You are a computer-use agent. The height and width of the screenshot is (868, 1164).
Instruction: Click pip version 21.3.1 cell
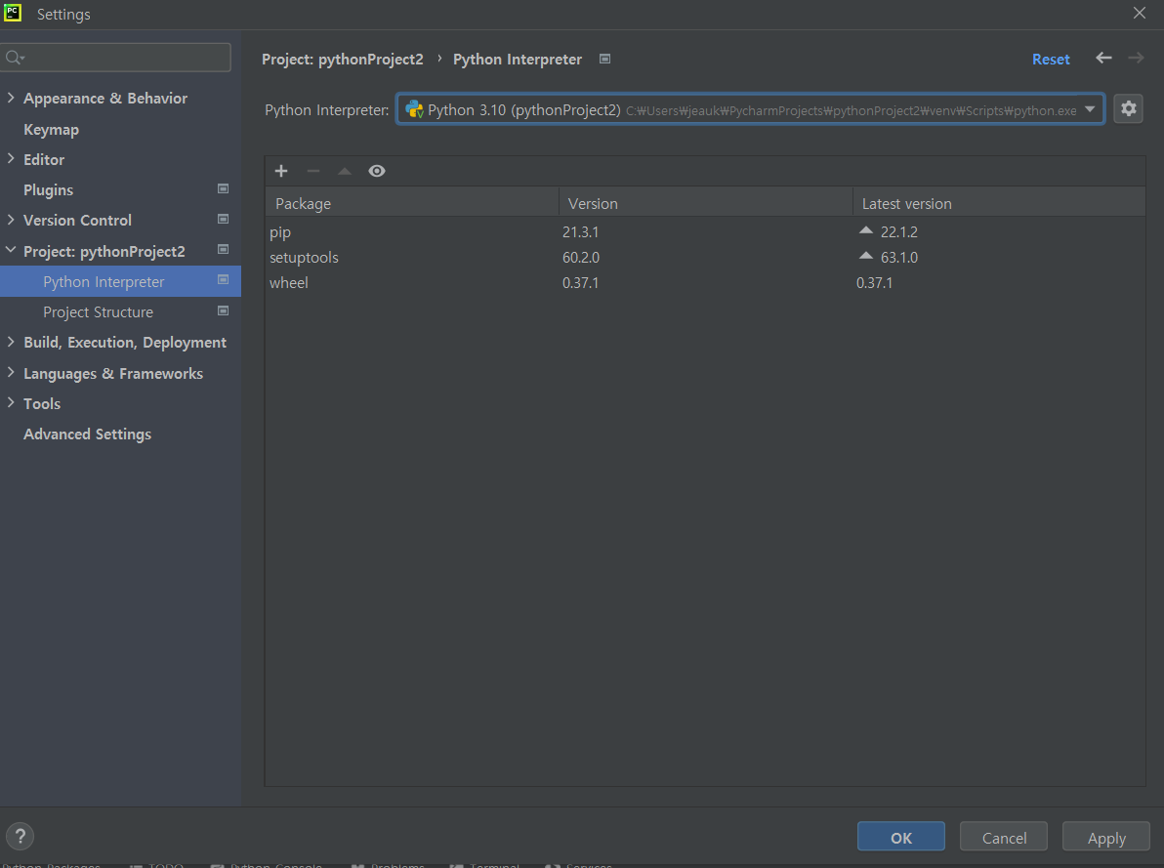coord(580,231)
